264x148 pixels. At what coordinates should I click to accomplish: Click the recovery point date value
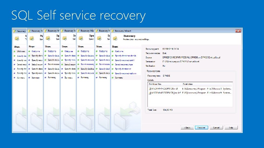pyautogui.click(x=170, y=49)
